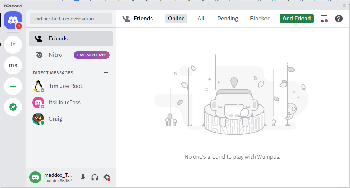Open User Settings gear icon
Image resolution: width=350 pixels, height=188 pixels.
[x=107, y=177]
